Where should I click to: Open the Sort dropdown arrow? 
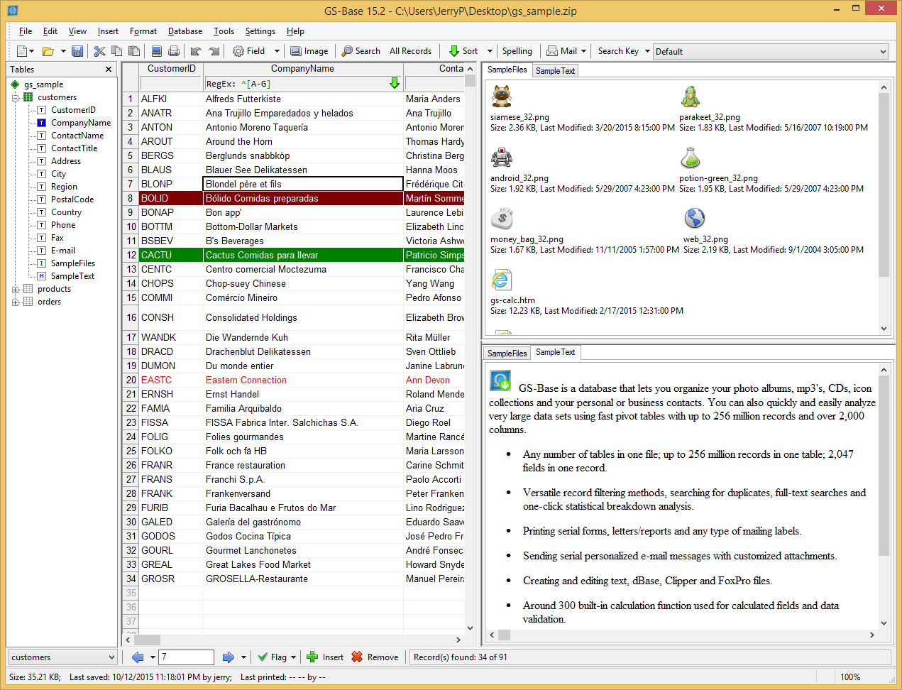[x=490, y=51]
